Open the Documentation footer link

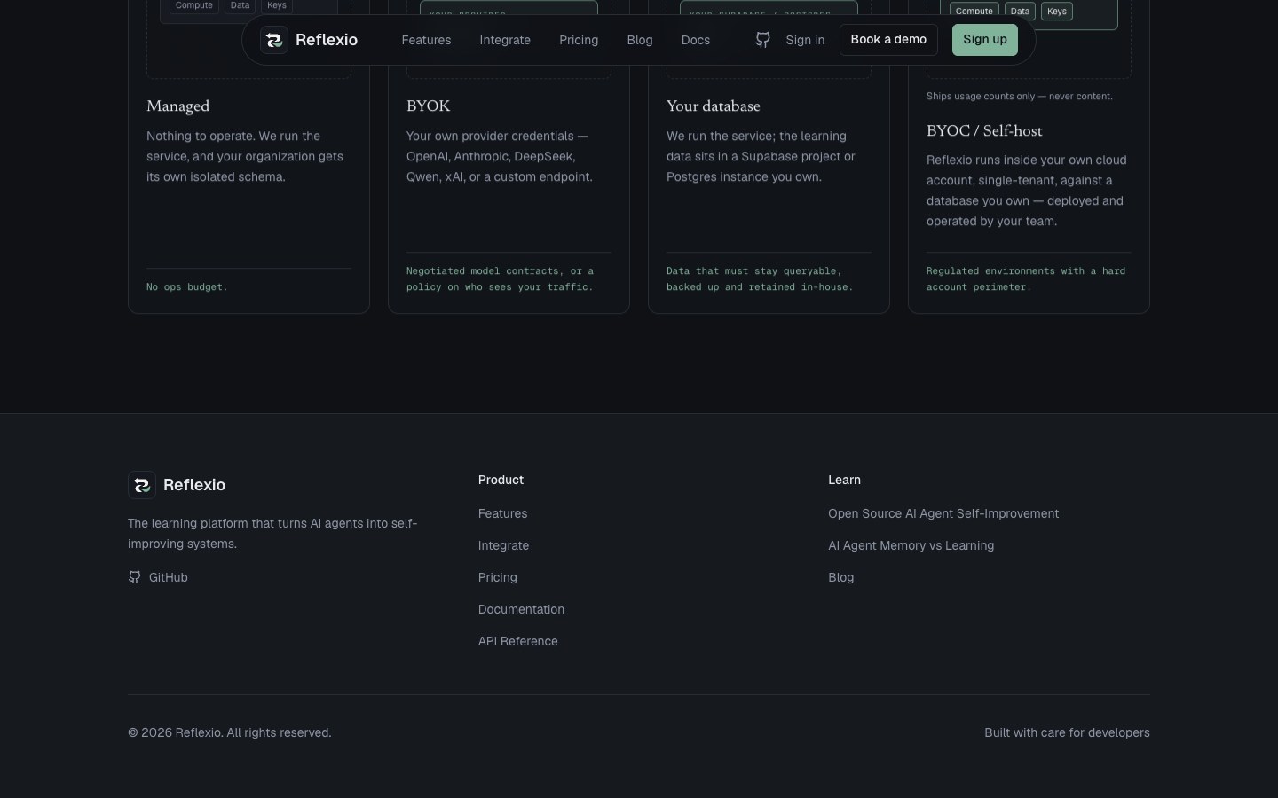(x=521, y=609)
